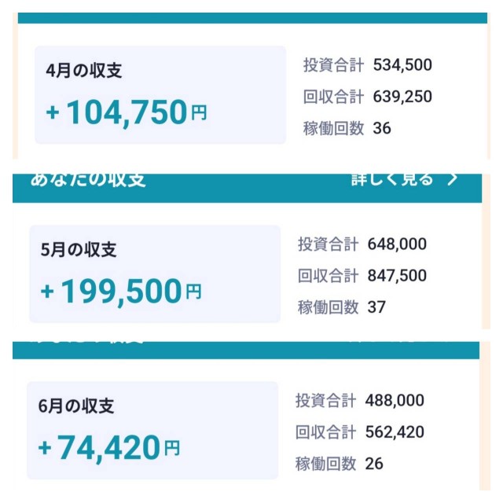Click the 6月の収支 label

coord(76,406)
